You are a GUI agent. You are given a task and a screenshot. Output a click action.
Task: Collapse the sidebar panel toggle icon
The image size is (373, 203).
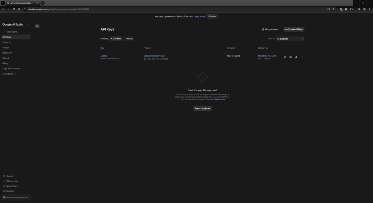[x=37, y=26]
